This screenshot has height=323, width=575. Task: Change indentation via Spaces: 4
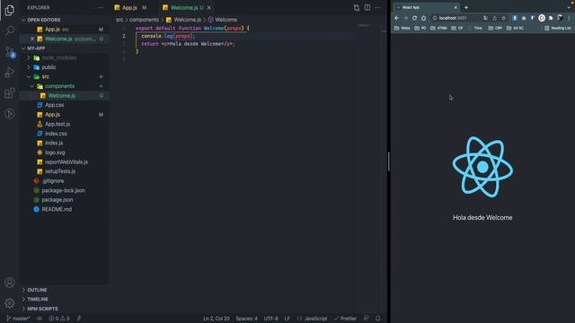coord(246,319)
